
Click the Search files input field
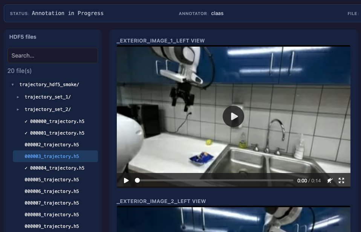coord(53,56)
